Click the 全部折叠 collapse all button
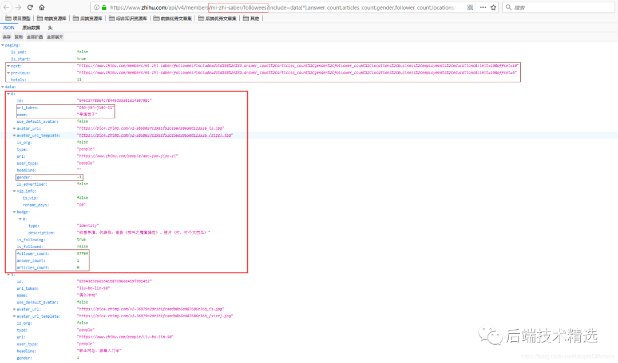The width and height of the screenshot is (618, 363). [35, 37]
